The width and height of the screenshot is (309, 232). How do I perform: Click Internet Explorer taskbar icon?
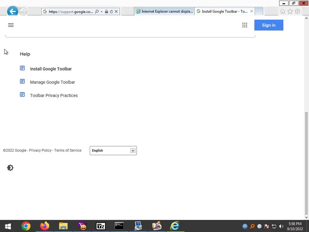[175, 226]
